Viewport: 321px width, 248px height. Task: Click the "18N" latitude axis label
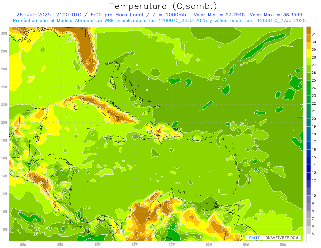(4, 140)
